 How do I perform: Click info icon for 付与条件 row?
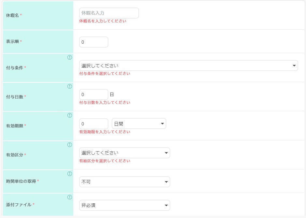click(69, 57)
